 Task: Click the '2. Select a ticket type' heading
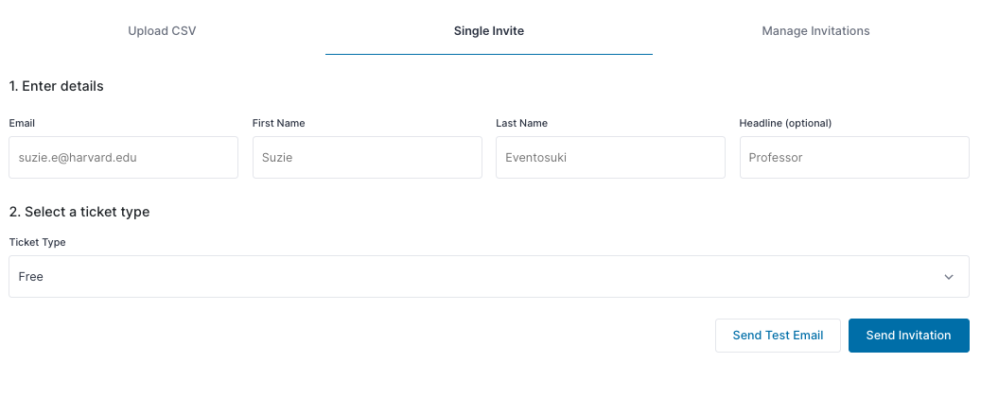point(79,212)
